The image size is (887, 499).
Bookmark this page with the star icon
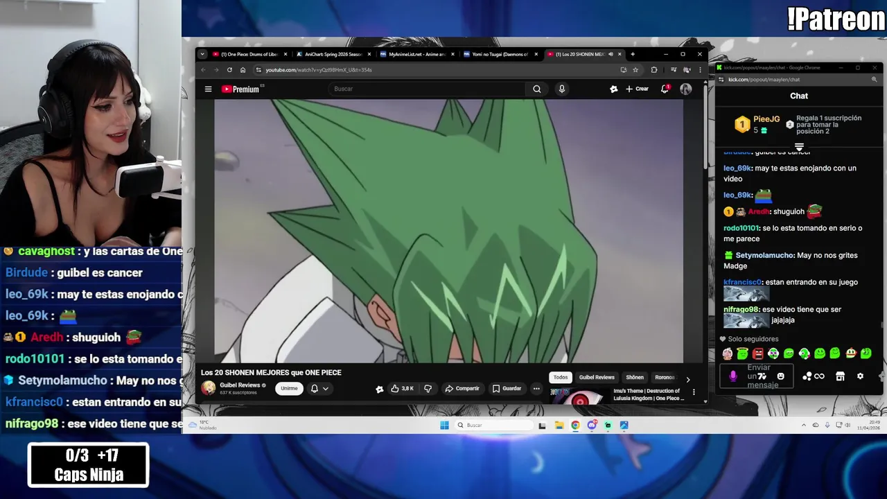(x=635, y=70)
